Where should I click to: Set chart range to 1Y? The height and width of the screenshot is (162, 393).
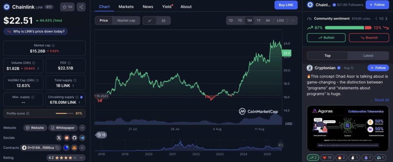pos(259,21)
